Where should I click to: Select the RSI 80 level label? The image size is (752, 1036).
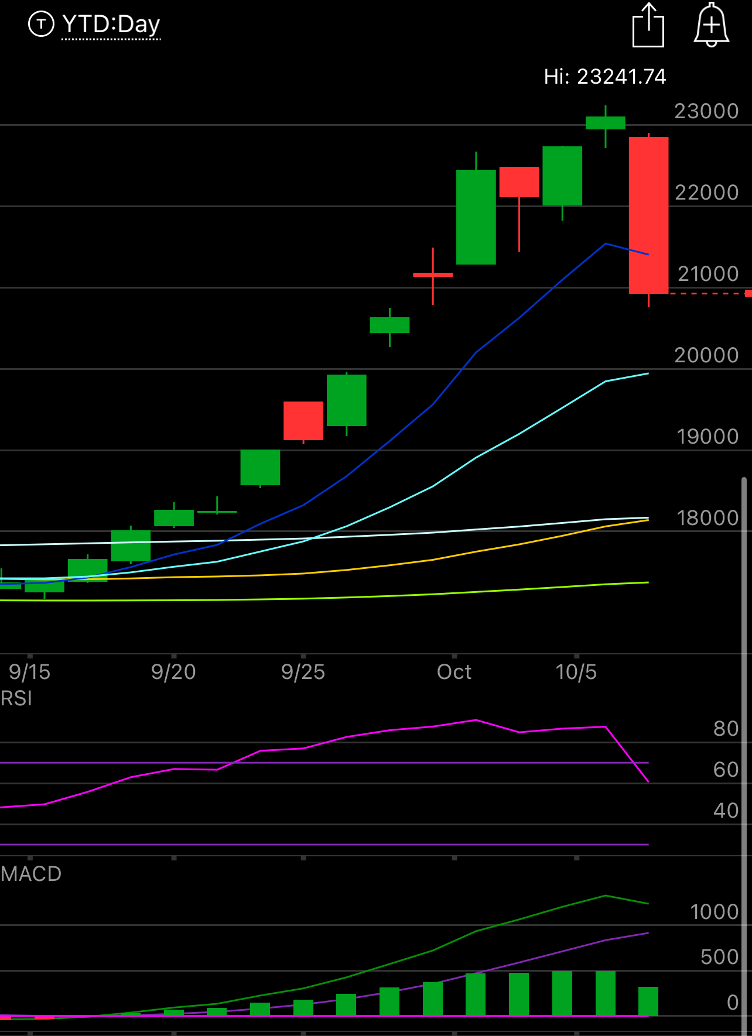(726, 729)
